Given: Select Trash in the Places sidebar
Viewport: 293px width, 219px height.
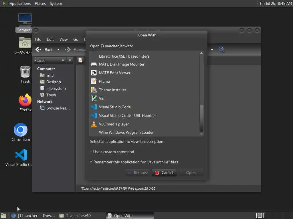Looking at the screenshot, I should point(48,95).
